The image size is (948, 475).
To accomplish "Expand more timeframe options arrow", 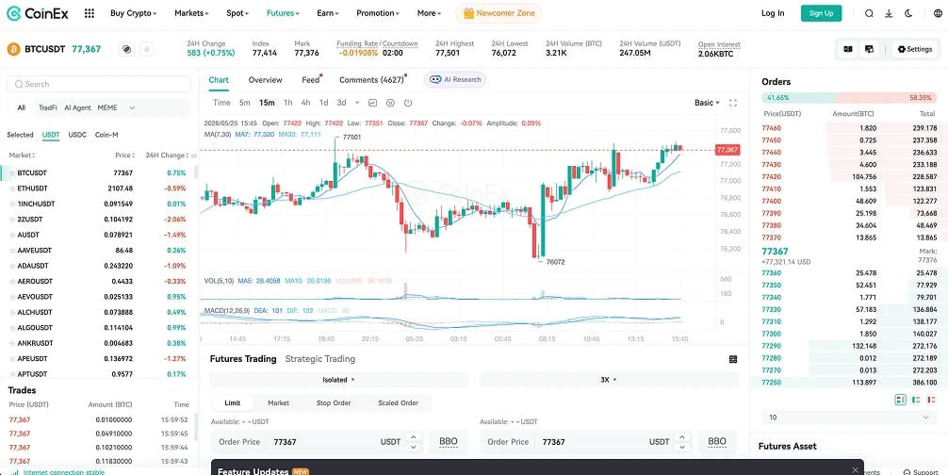I will pos(357,103).
